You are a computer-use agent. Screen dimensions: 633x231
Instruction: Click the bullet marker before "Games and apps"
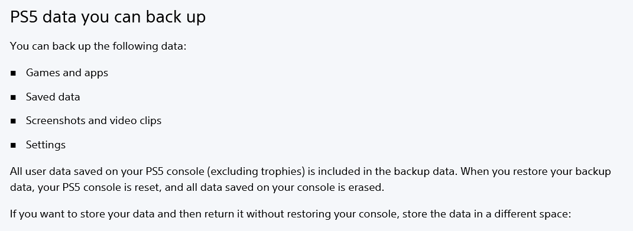(14, 73)
